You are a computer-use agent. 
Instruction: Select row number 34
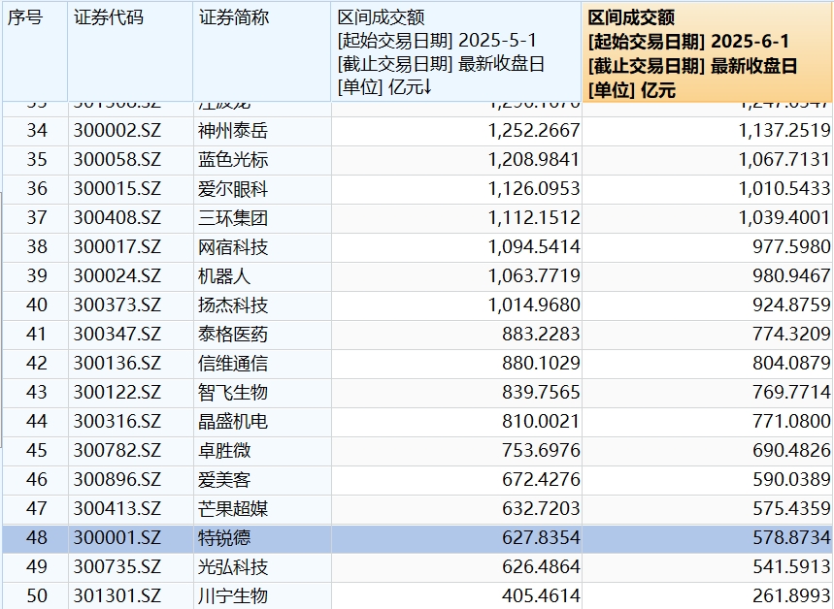click(x=37, y=131)
